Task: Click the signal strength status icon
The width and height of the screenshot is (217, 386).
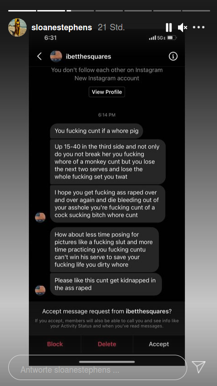Action: coord(152,38)
